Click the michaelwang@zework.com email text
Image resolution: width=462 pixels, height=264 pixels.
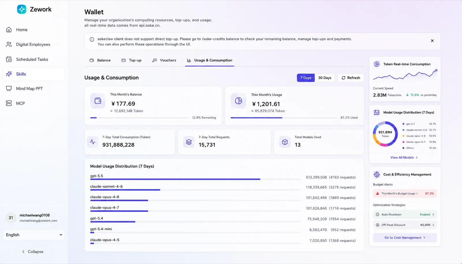coord(38,221)
